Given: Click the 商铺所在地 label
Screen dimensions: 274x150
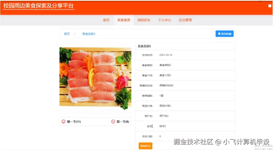Looking at the screenshot, I should tap(146, 86).
